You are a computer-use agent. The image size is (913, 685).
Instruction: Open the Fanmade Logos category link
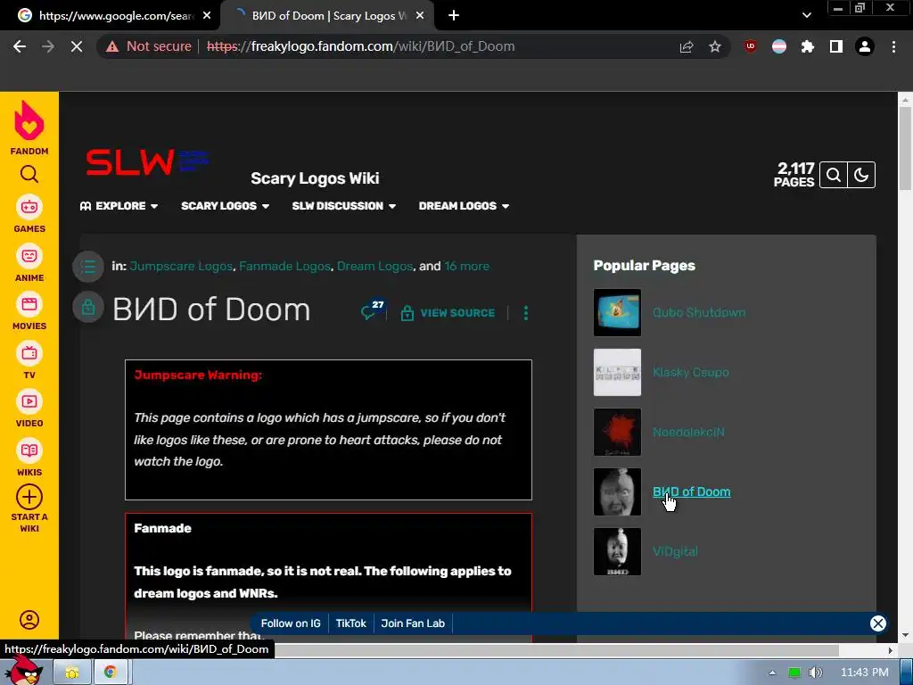click(284, 266)
